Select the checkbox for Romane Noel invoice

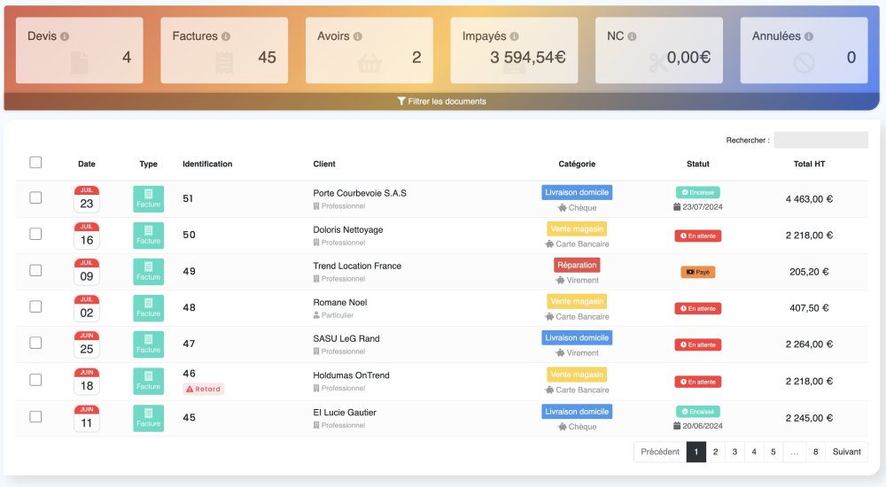click(35, 306)
